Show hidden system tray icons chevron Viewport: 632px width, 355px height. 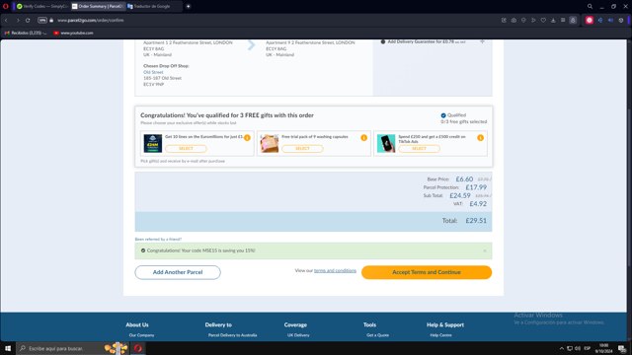click(562, 348)
